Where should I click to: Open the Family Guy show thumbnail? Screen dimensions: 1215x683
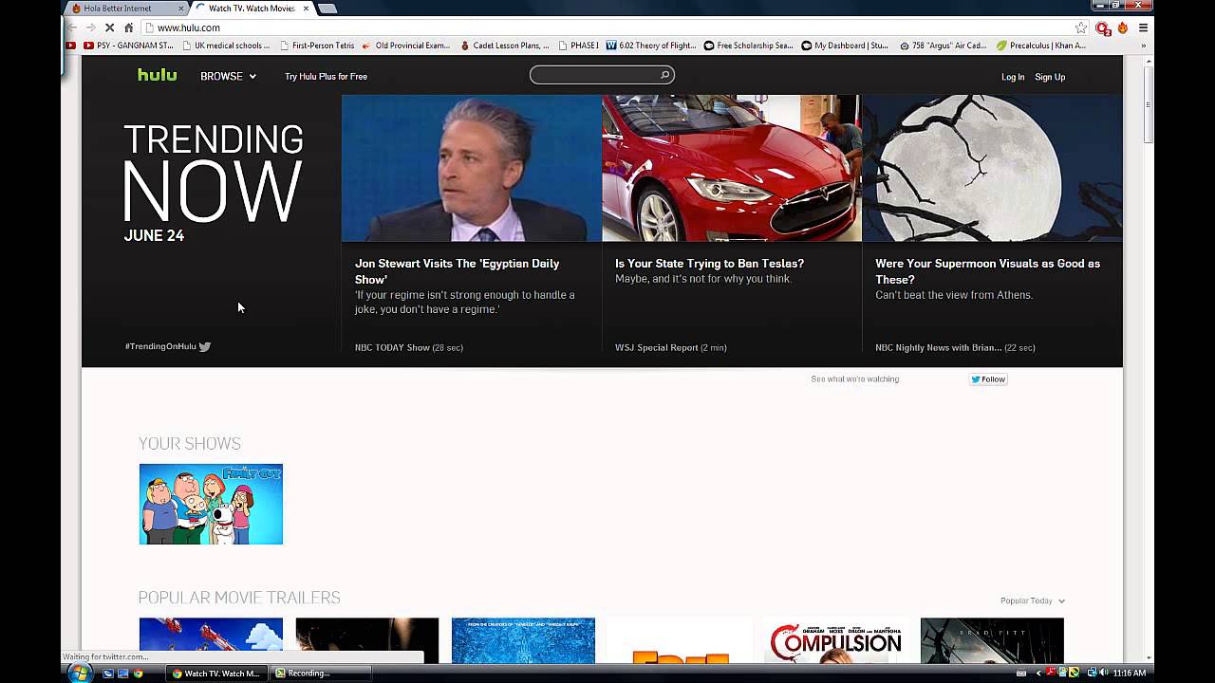[211, 504]
